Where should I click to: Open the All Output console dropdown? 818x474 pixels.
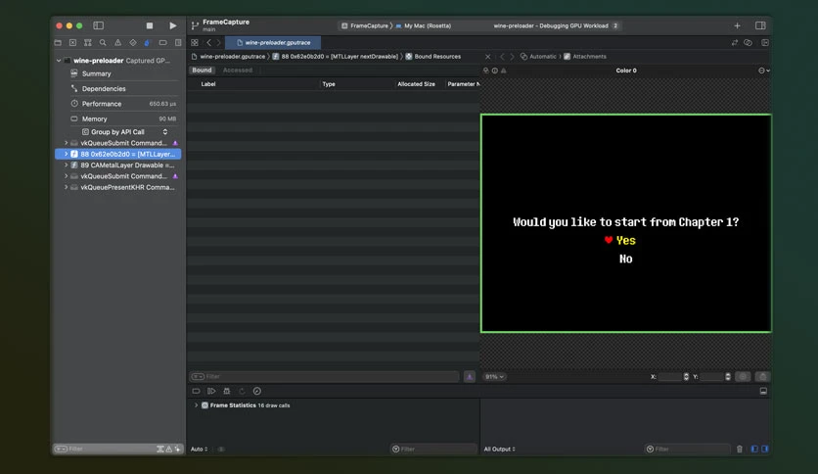(499, 449)
